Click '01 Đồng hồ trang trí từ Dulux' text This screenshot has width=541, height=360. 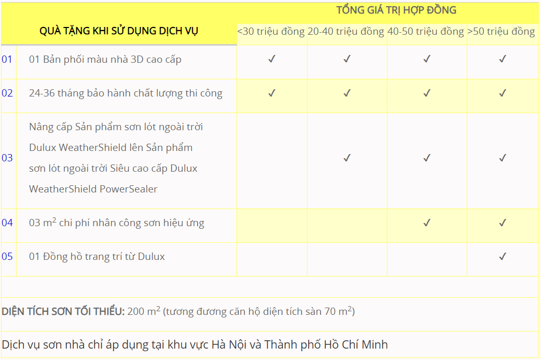(97, 256)
